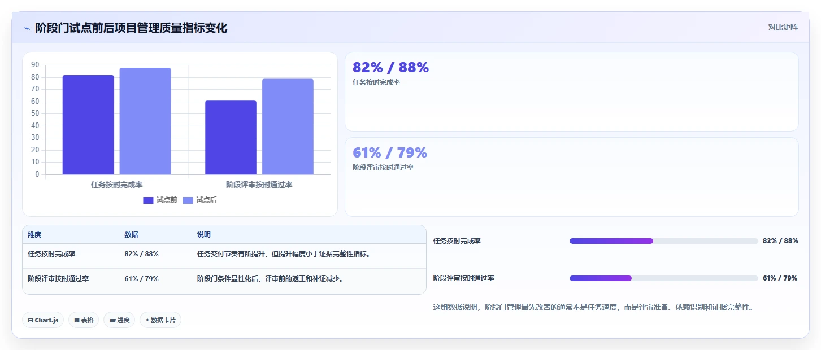
Task: Click the 90 y-axis tick label
Action: [x=35, y=65]
